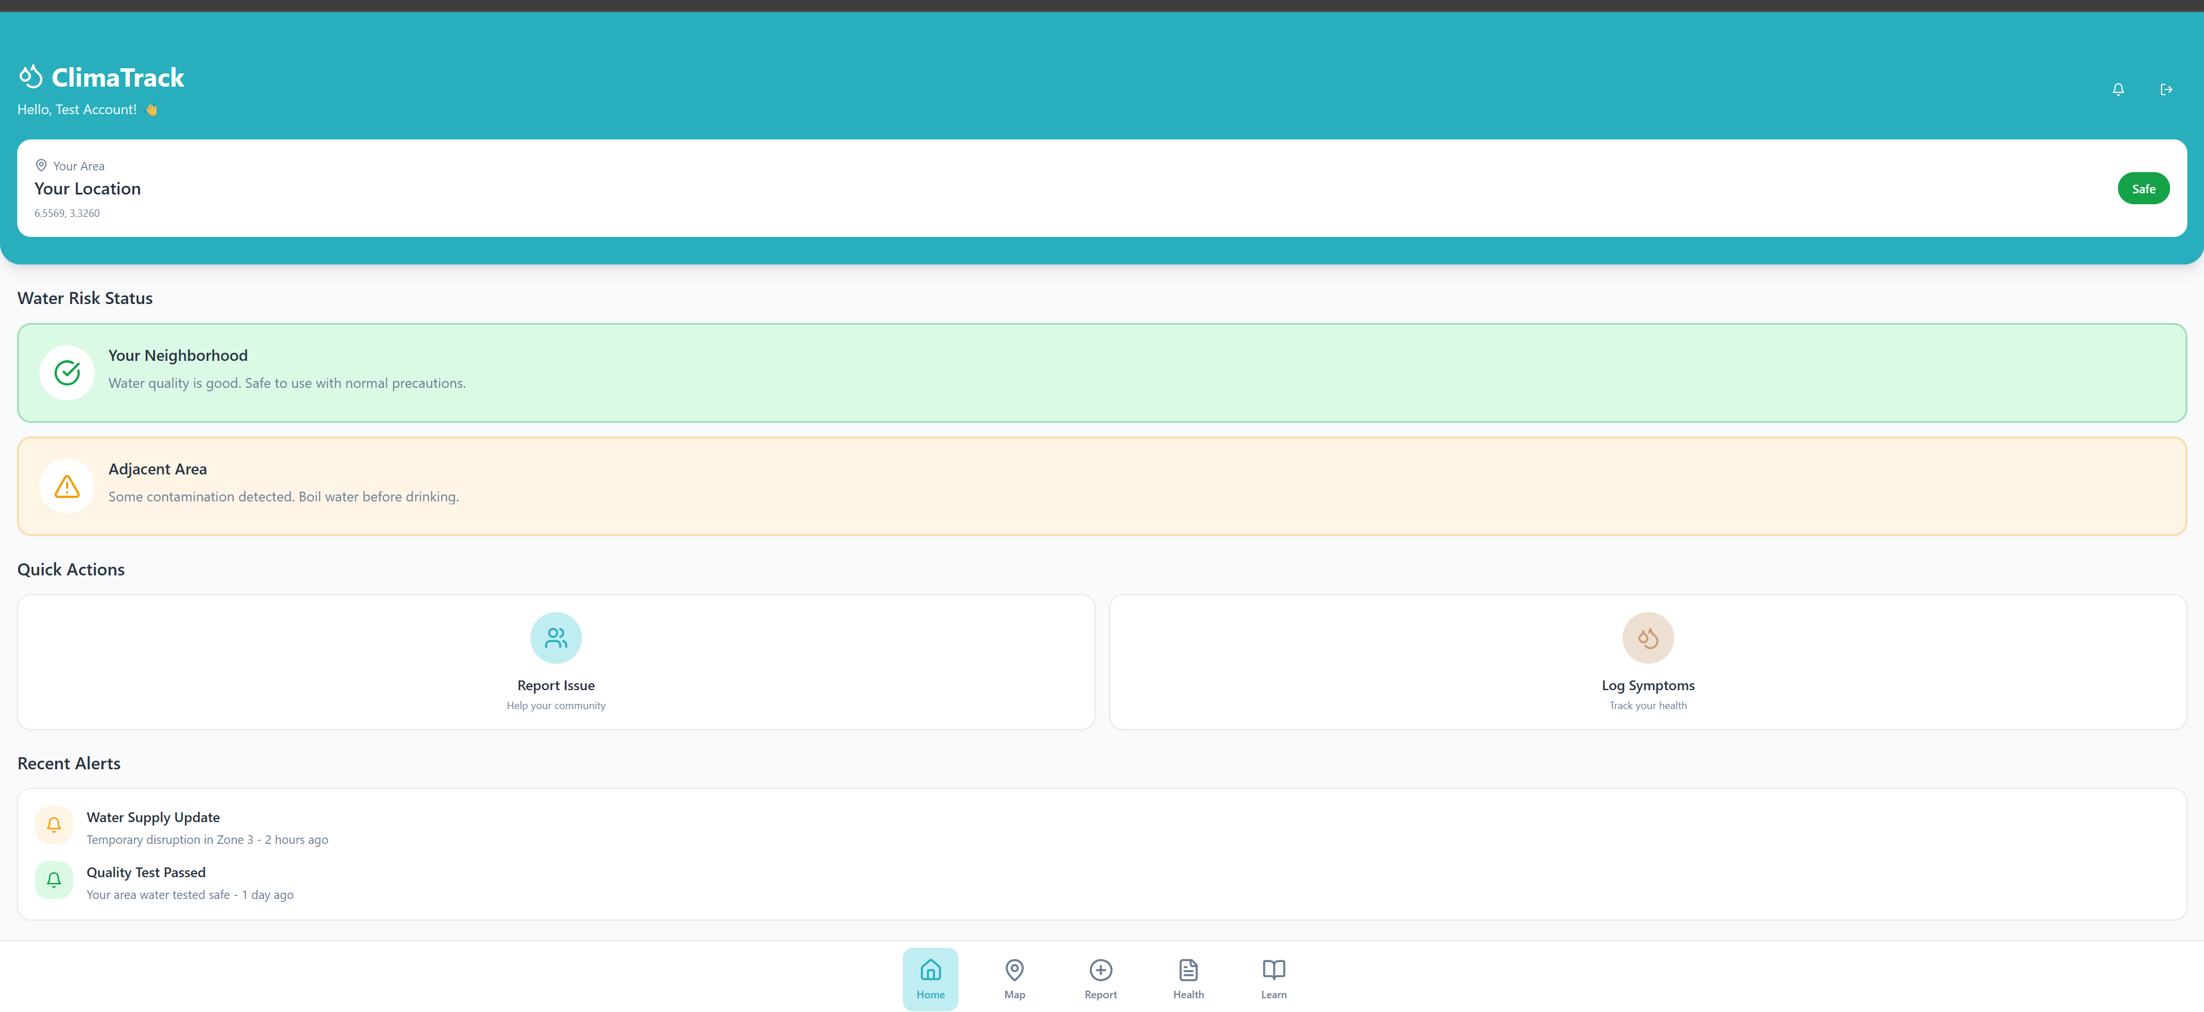Select the Home tab in bottom navigation
Image resolution: width=2204 pixels, height=1012 pixels.
coord(930,979)
